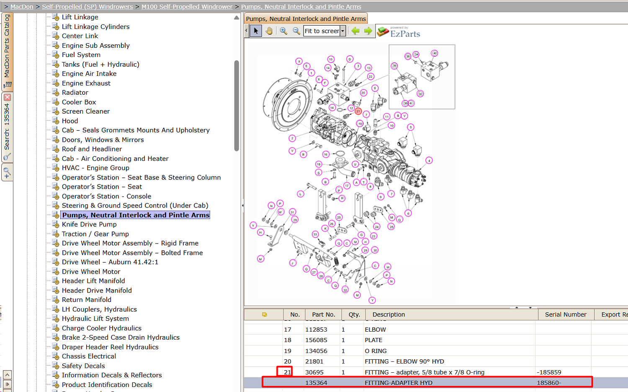The height and width of the screenshot is (392, 628).
Task: Open Header Lift Manifold entry
Action: click(93, 281)
